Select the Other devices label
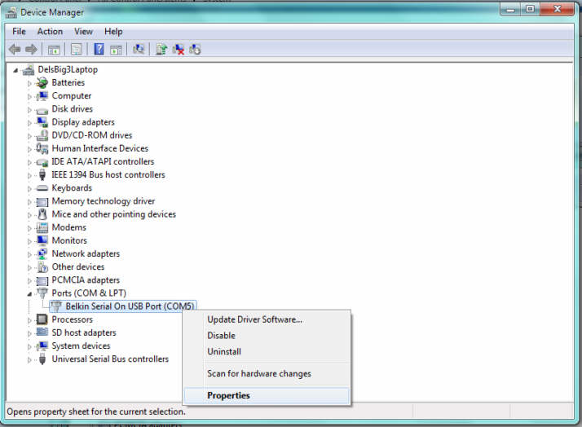 [x=78, y=266]
